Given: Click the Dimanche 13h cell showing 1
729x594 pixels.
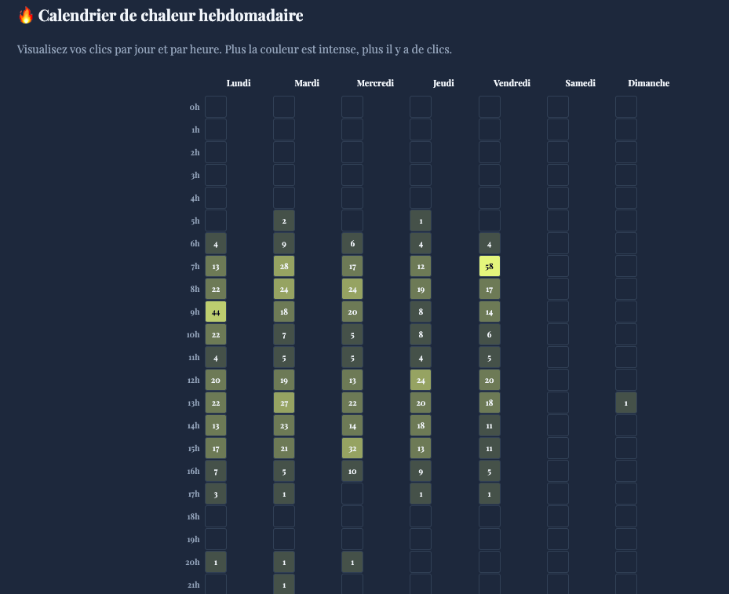Looking at the screenshot, I should (x=625, y=403).
